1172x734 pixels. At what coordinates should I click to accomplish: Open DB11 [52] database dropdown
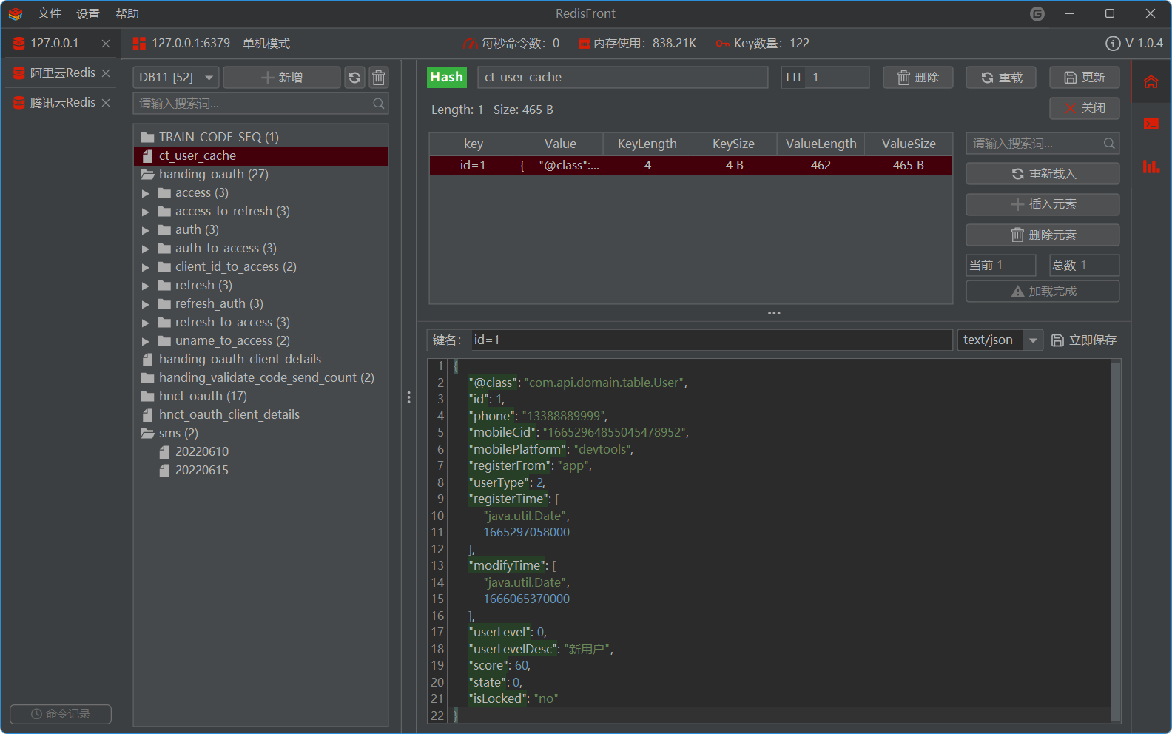click(x=176, y=78)
